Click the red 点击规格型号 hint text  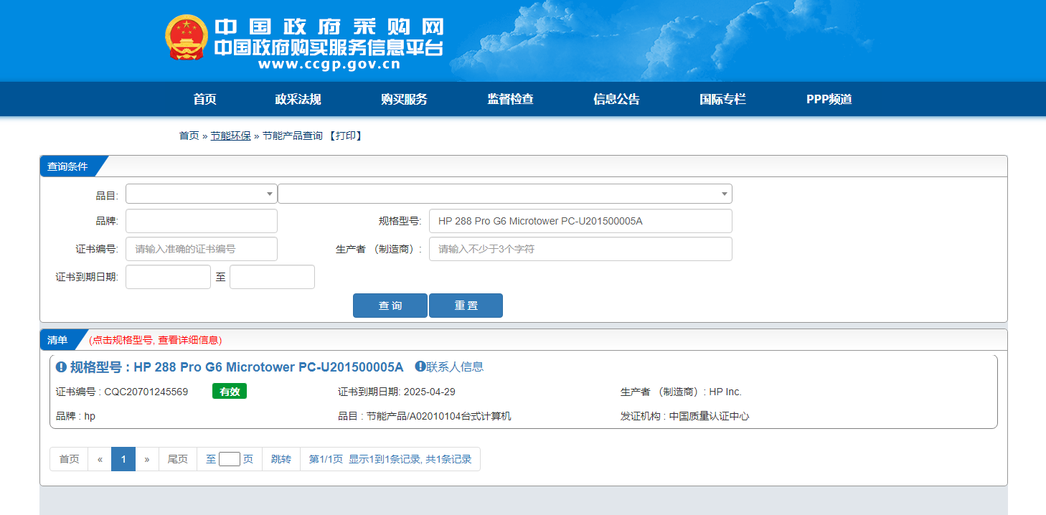point(156,340)
